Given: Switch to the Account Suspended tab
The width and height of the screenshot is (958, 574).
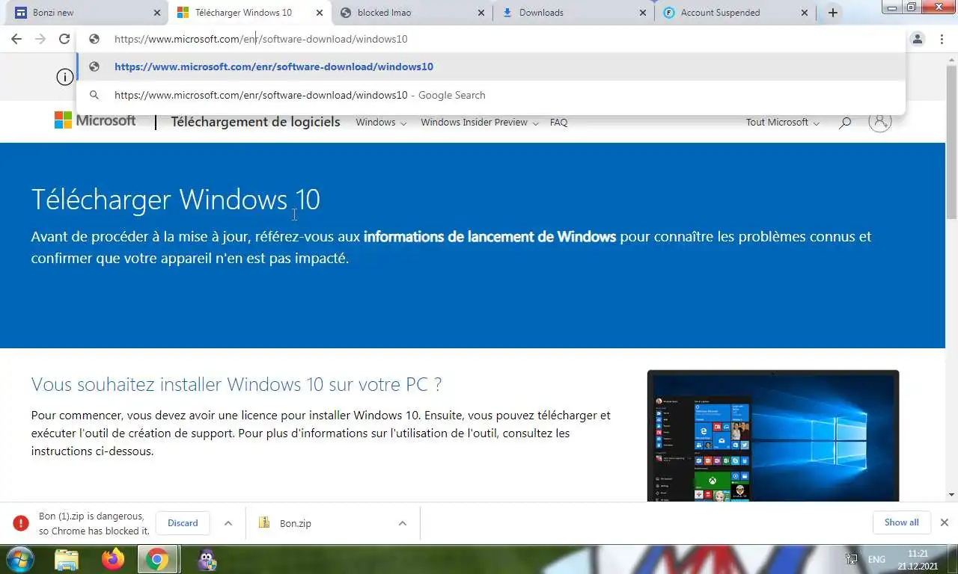Looking at the screenshot, I should point(735,13).
